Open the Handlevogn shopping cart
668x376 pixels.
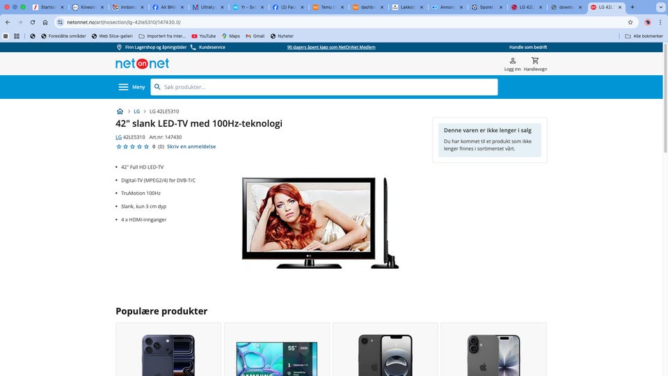[x=535, y=64]
